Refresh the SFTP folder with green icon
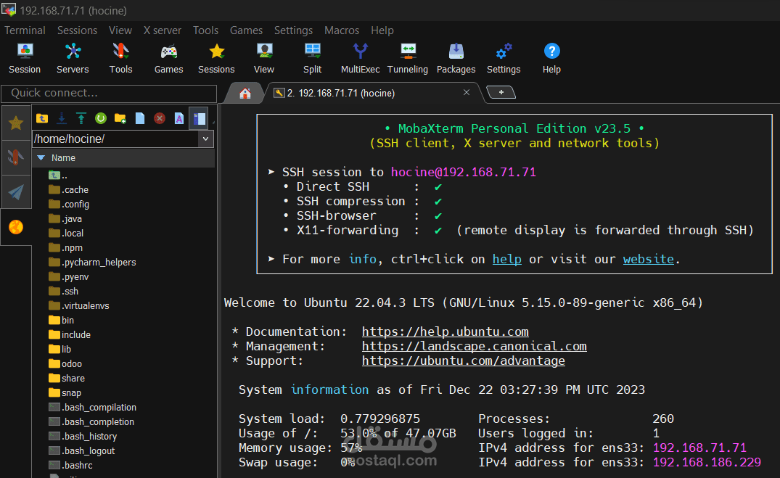The width and height of the screenshot is (780, 478). pyautogui.click(x=101, y=118)
